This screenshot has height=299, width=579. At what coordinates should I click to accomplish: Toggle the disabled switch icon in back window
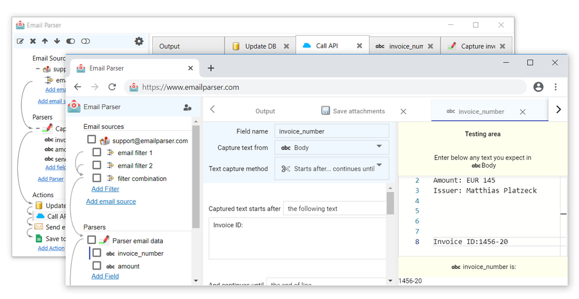click(85, 41)
